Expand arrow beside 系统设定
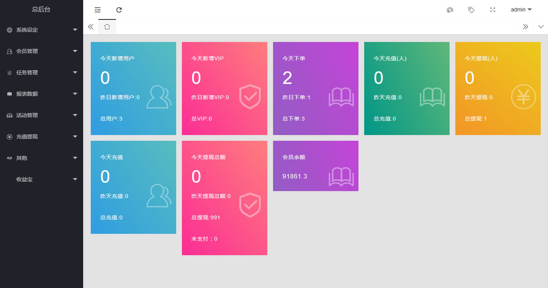The width and height of the screenshot is (548, 288). pos(75,30)
